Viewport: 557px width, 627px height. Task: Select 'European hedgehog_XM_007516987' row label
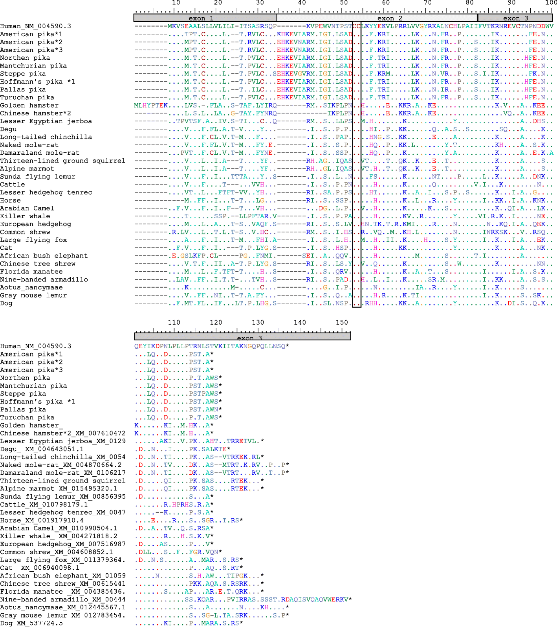[63, 544]
